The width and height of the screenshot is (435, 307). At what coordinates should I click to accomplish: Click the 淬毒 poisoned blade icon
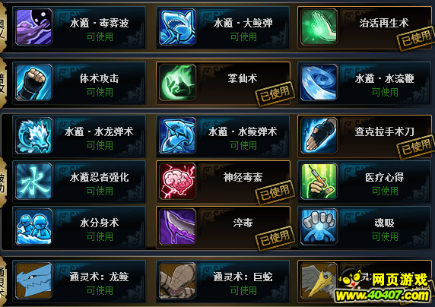177,226
